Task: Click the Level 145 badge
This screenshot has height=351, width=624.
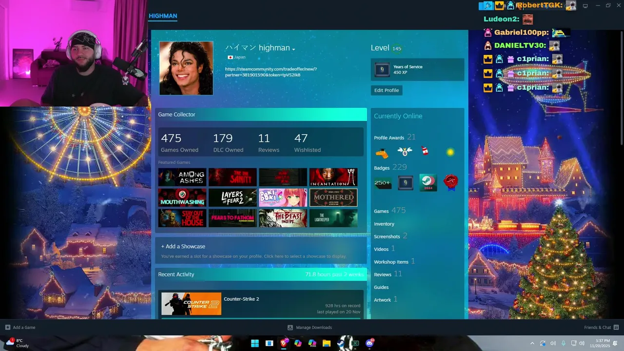Action: pyautogui.click(x=397, y=48)
